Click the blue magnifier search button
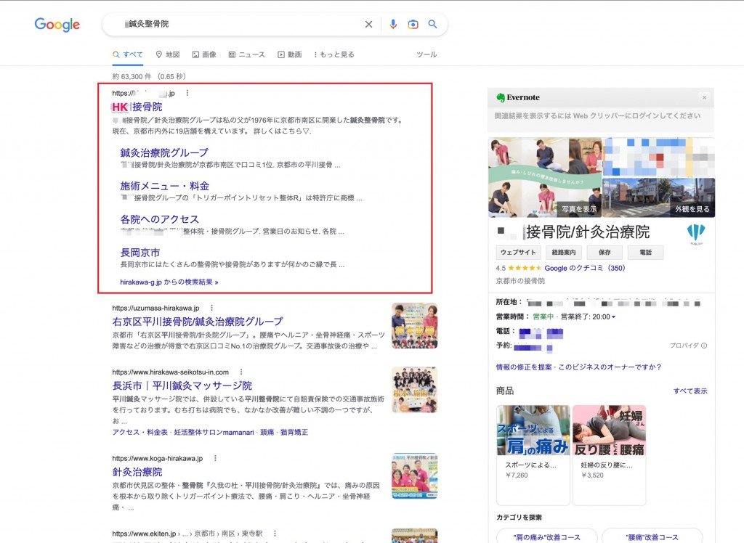Image resolution: width=744 pixels, height=543 pixels. point(432,24)
